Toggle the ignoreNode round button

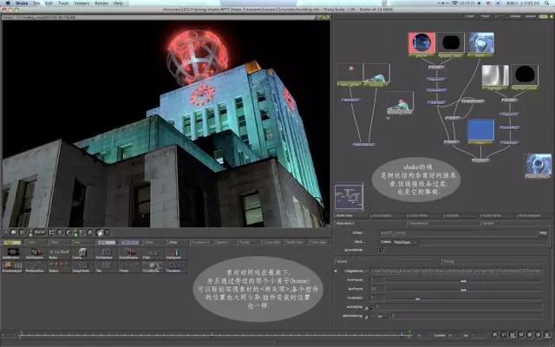tap(382, 250)
